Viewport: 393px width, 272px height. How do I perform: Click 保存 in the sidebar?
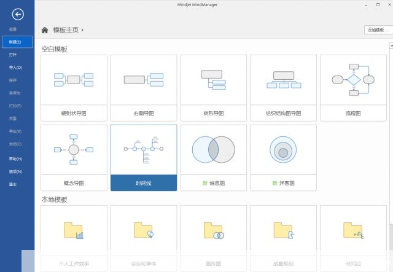pyautogui.click(x=13, y=80)
